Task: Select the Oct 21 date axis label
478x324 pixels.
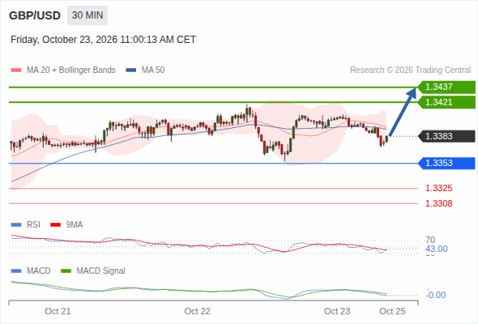Action: click(58, 311)
